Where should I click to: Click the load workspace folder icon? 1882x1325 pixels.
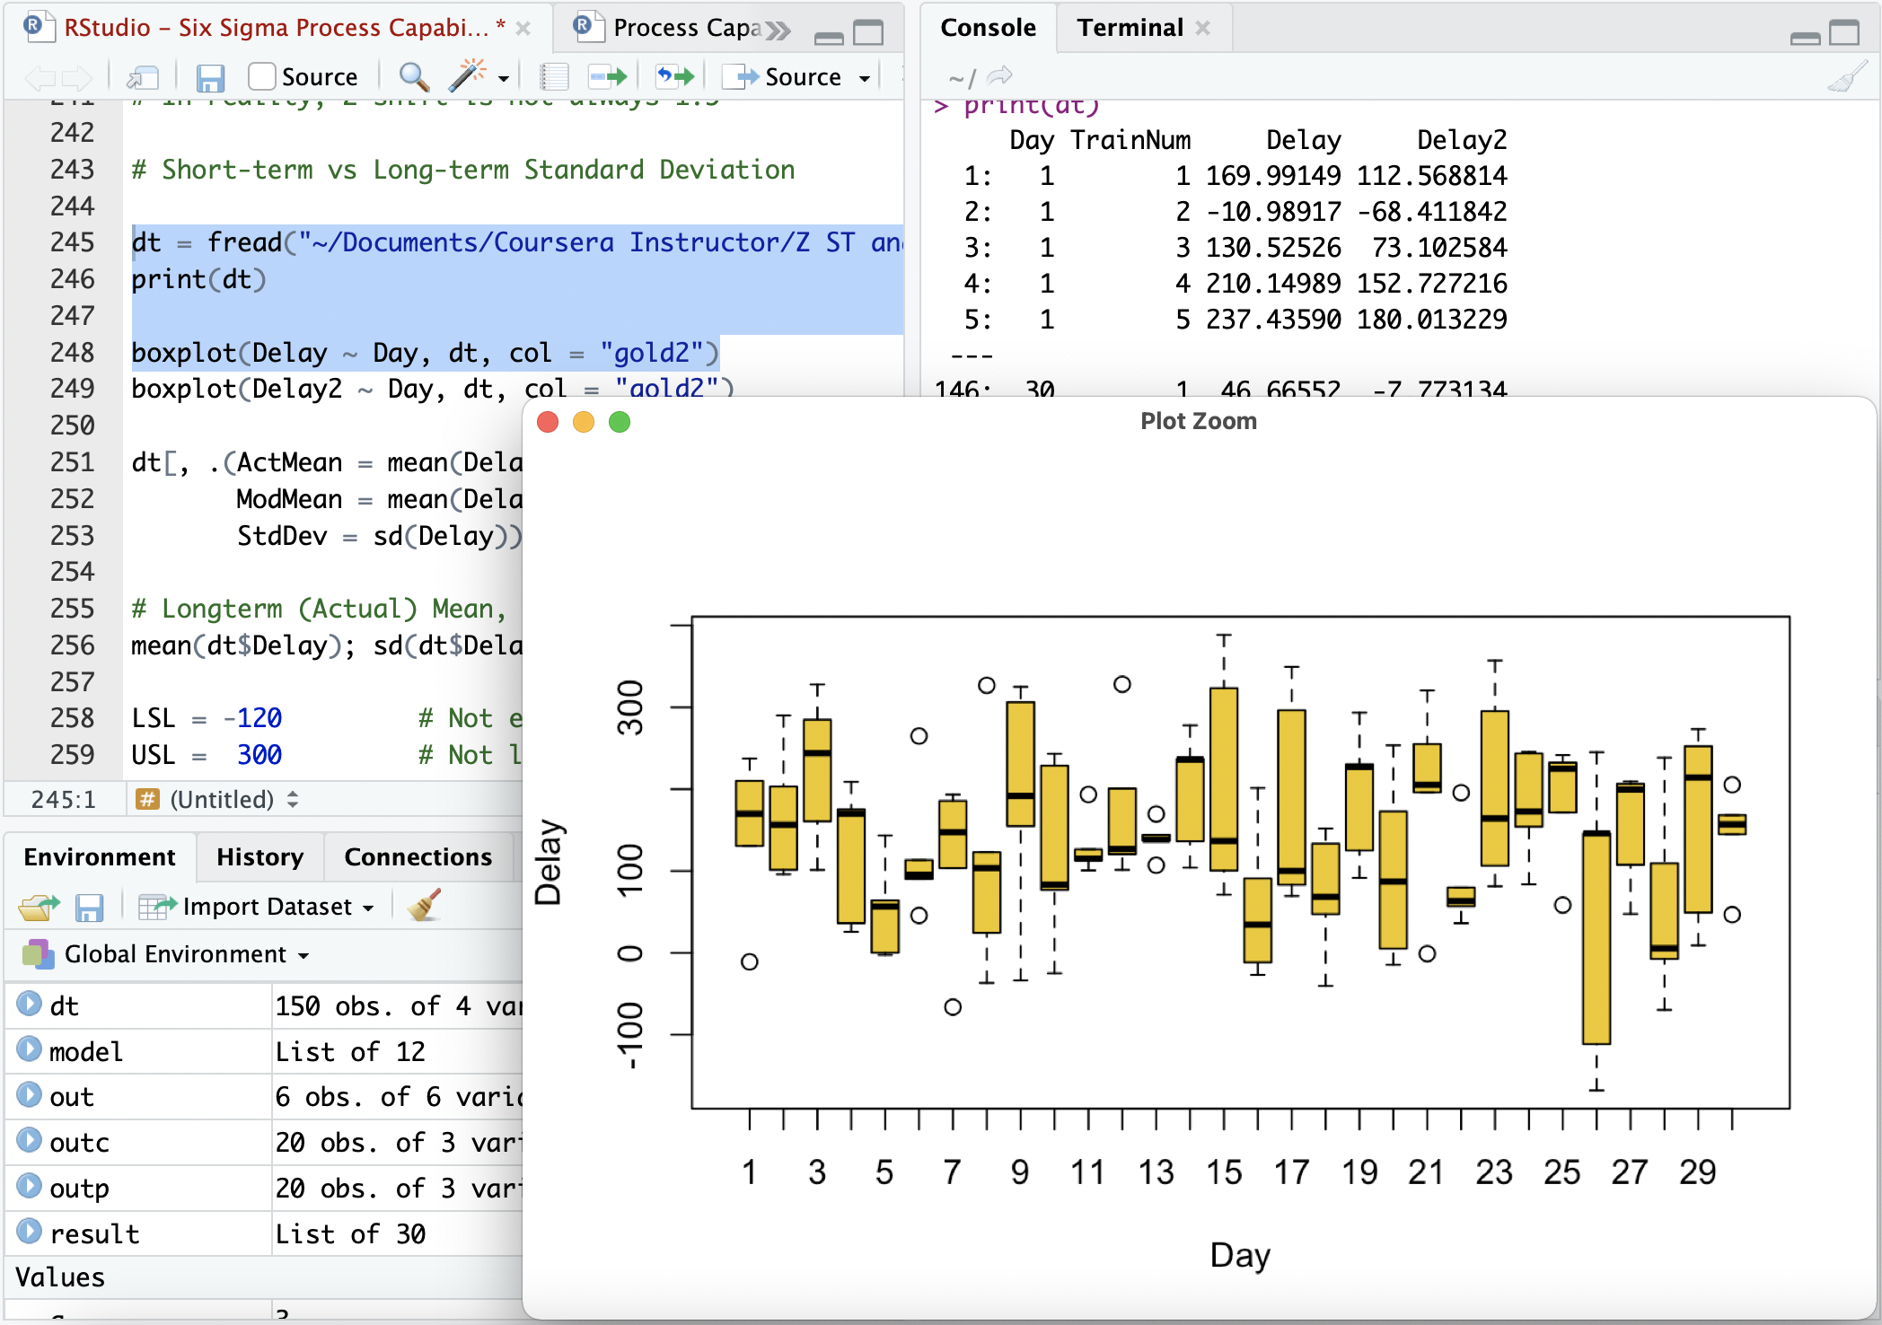click(38, 908)
